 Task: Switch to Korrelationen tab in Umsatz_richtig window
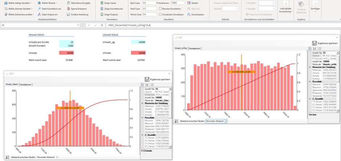(195, 48)
